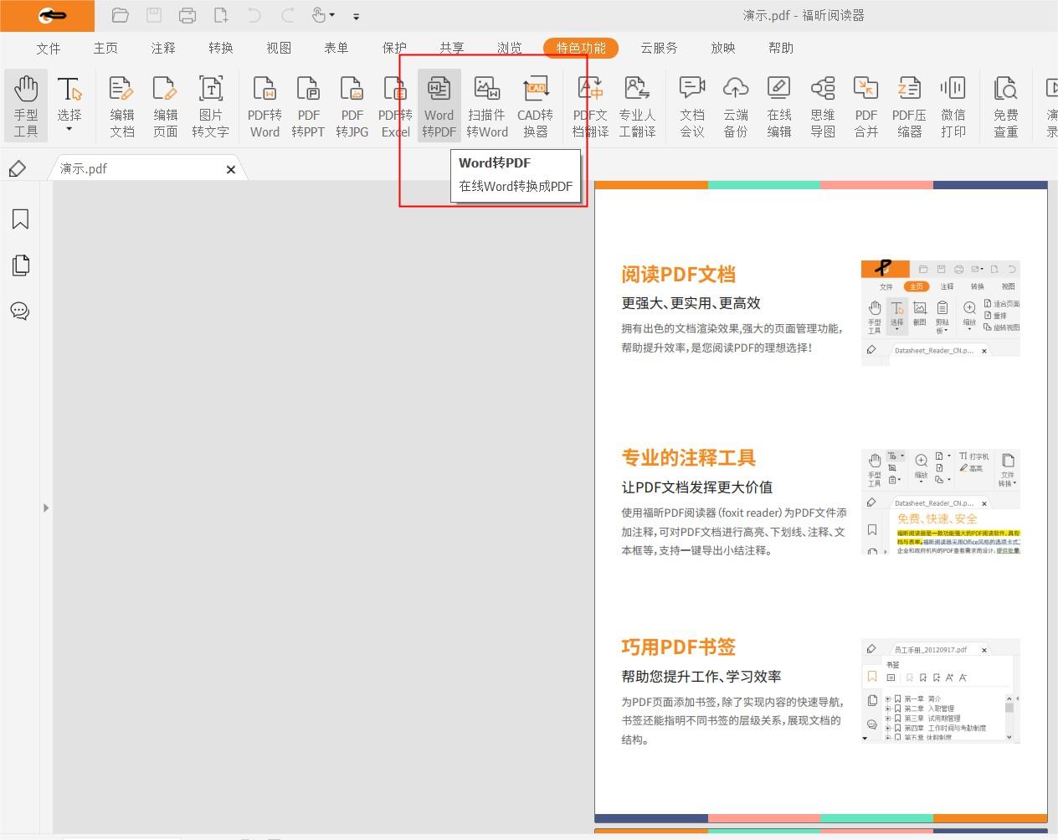The image size is (1058, 840).
Task: Open the quick access toolbar customization dropdown
Action: point(356,16)
